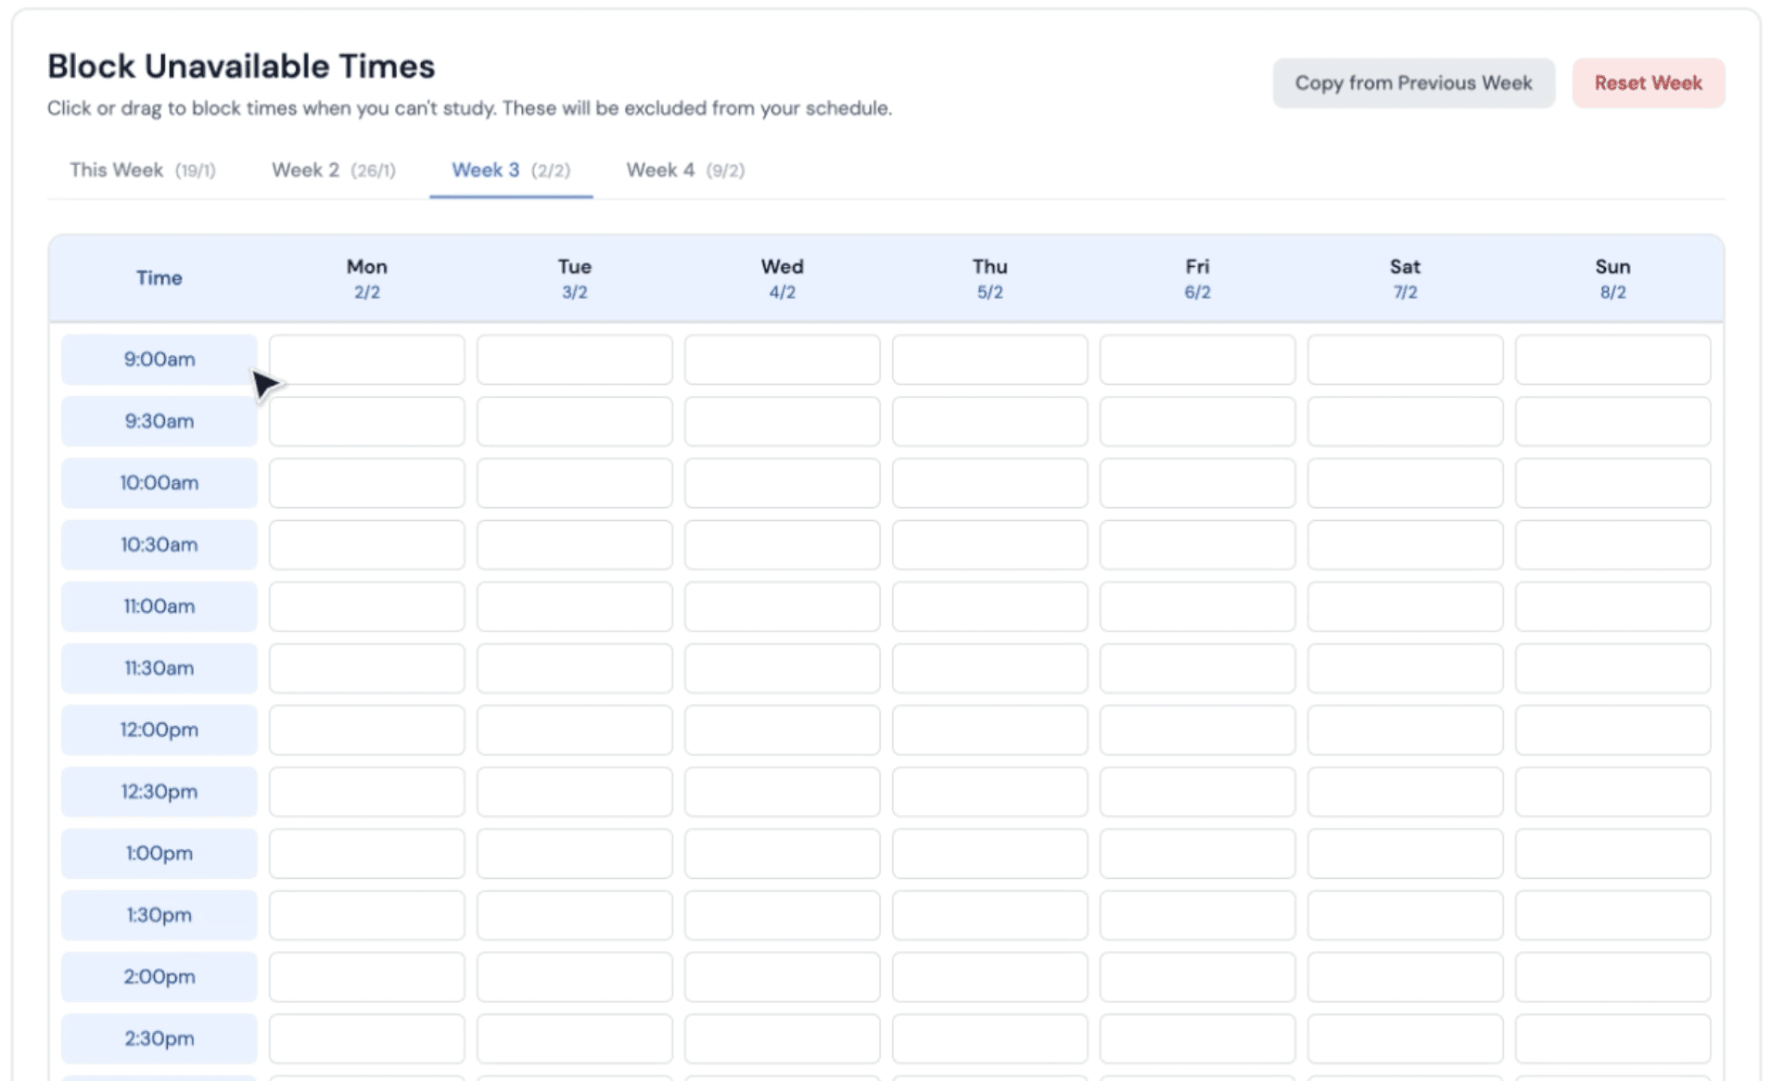Block Wednesday 10:00am cell

tap(782, 483)
